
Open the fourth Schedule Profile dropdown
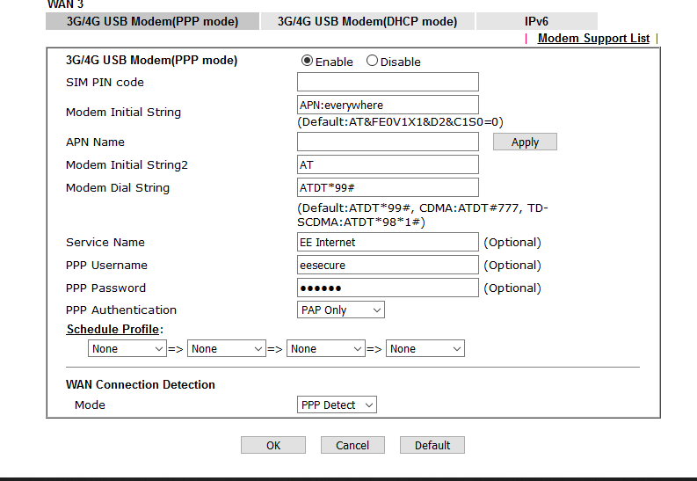425,349
